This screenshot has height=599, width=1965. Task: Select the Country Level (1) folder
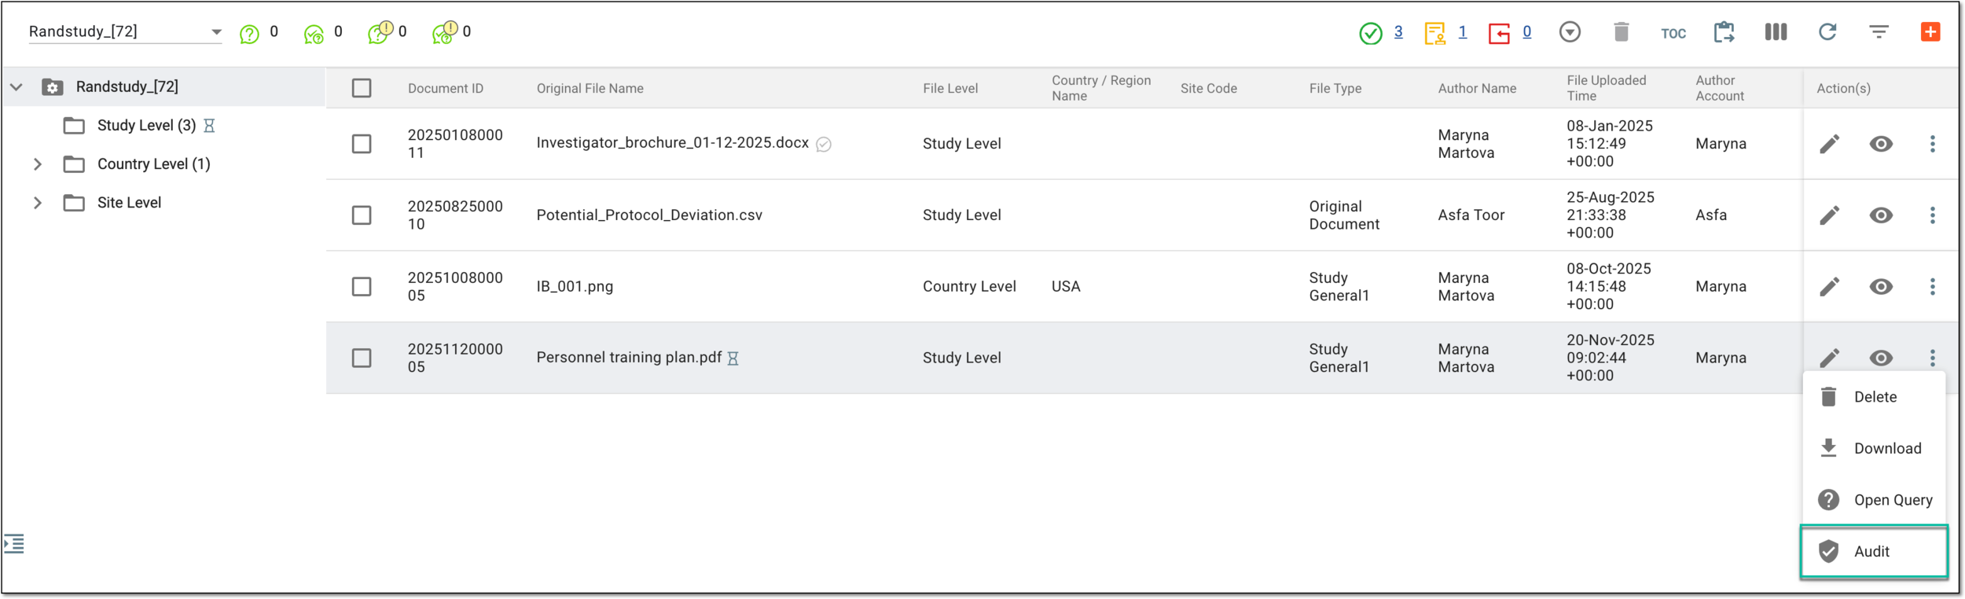[x=153, y=164]
